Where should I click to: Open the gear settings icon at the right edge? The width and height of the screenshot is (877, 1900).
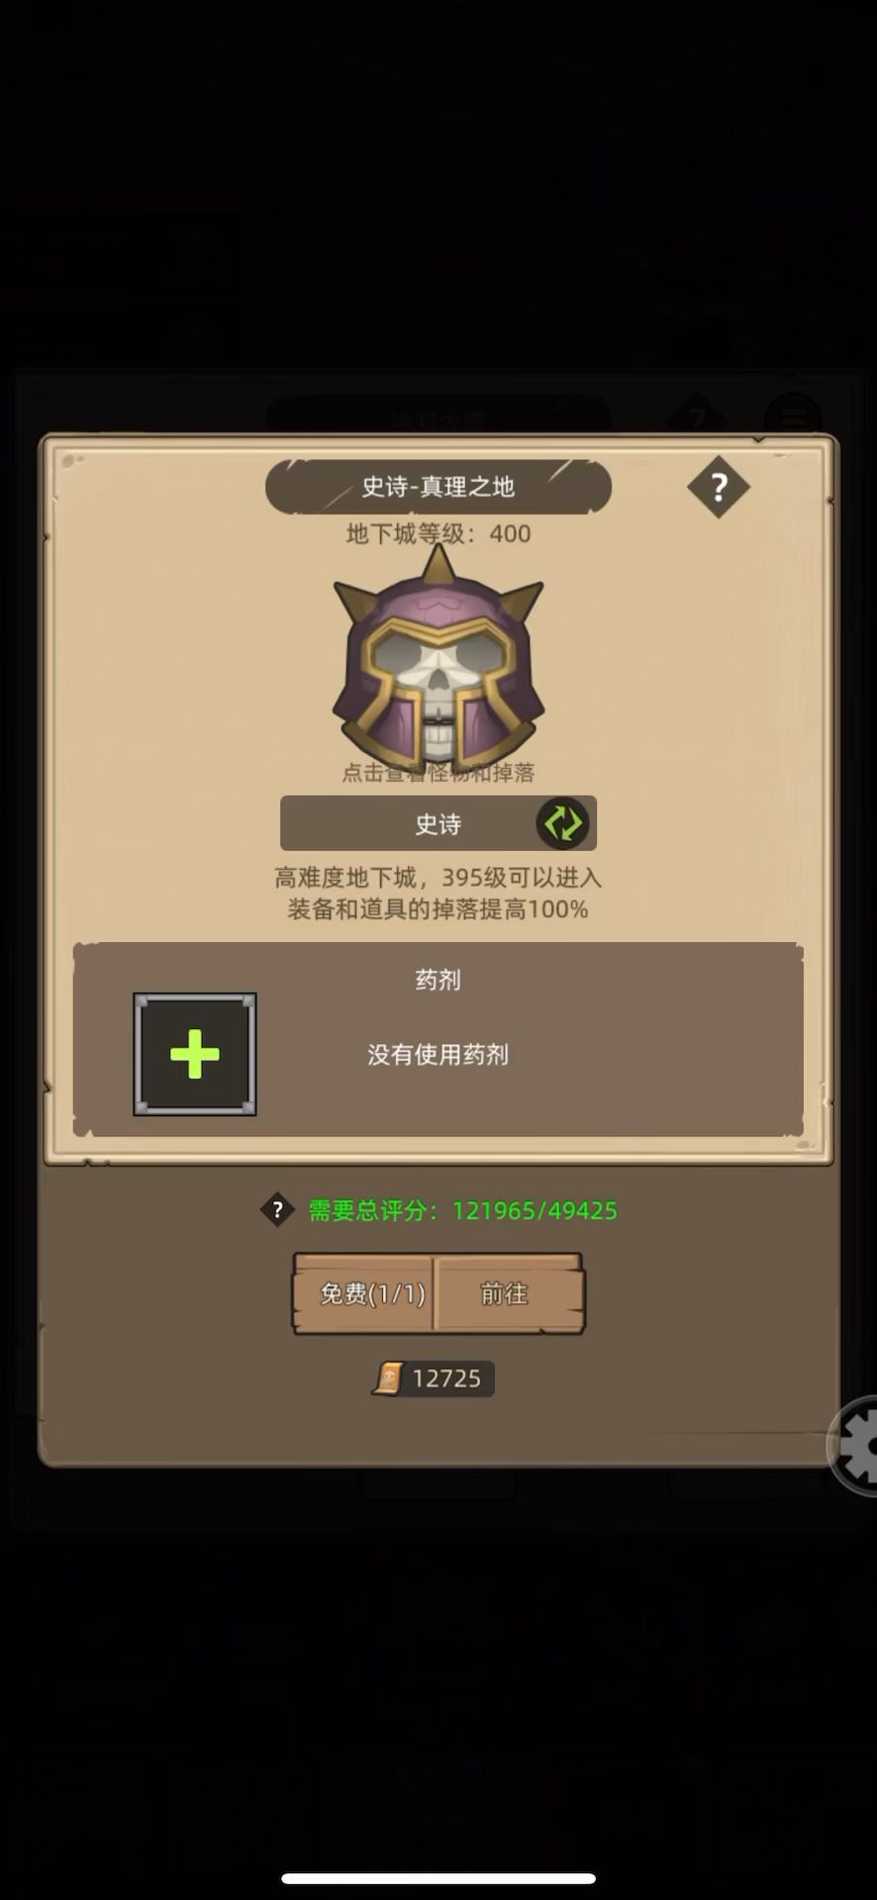(857, 1446)
